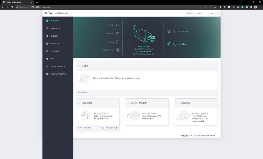The image size is (263, 159).
Task: Click the Tethering phone icon in diagram
Action: pos(118,42)
